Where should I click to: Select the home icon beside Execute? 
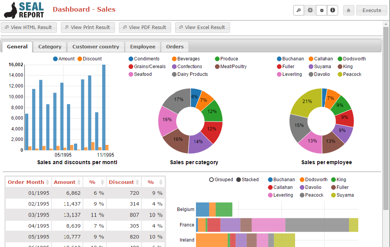coord(348,10)
